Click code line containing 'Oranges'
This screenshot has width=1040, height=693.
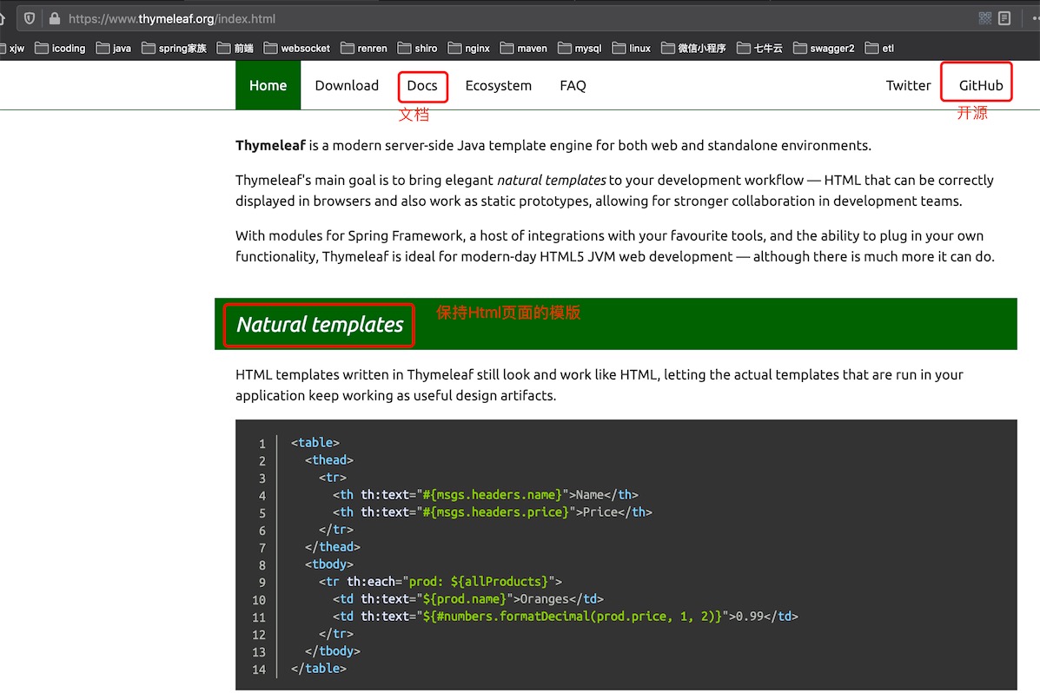[x=468, y=599]
